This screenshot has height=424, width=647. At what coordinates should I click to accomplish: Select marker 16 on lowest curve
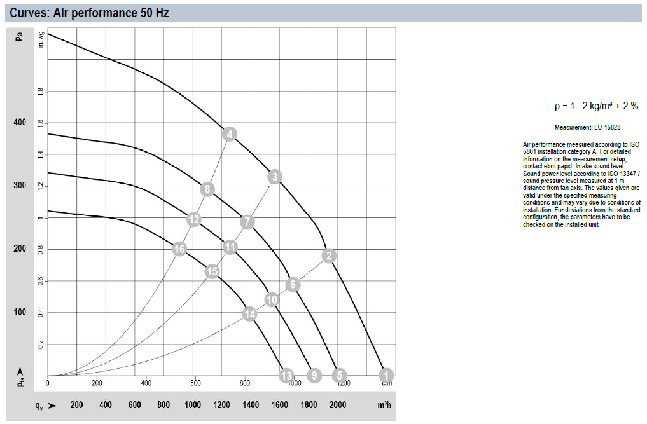179,249
